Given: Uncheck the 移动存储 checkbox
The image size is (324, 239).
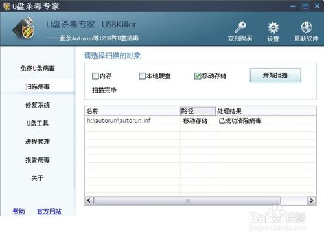Looking at the screenshot, I should (x=198, y=76).
